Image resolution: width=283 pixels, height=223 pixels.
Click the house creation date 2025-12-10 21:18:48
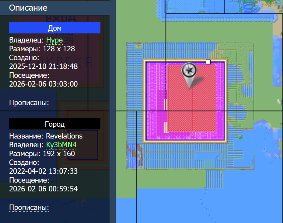pos(43,66)
